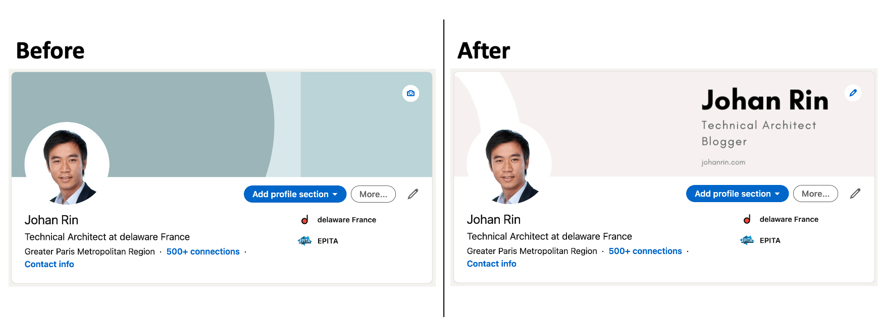Image resolution: width=880 pixels, height=318 pixels.
Task: Click EPITA text in Before profile
Action: tap(328, 241)
